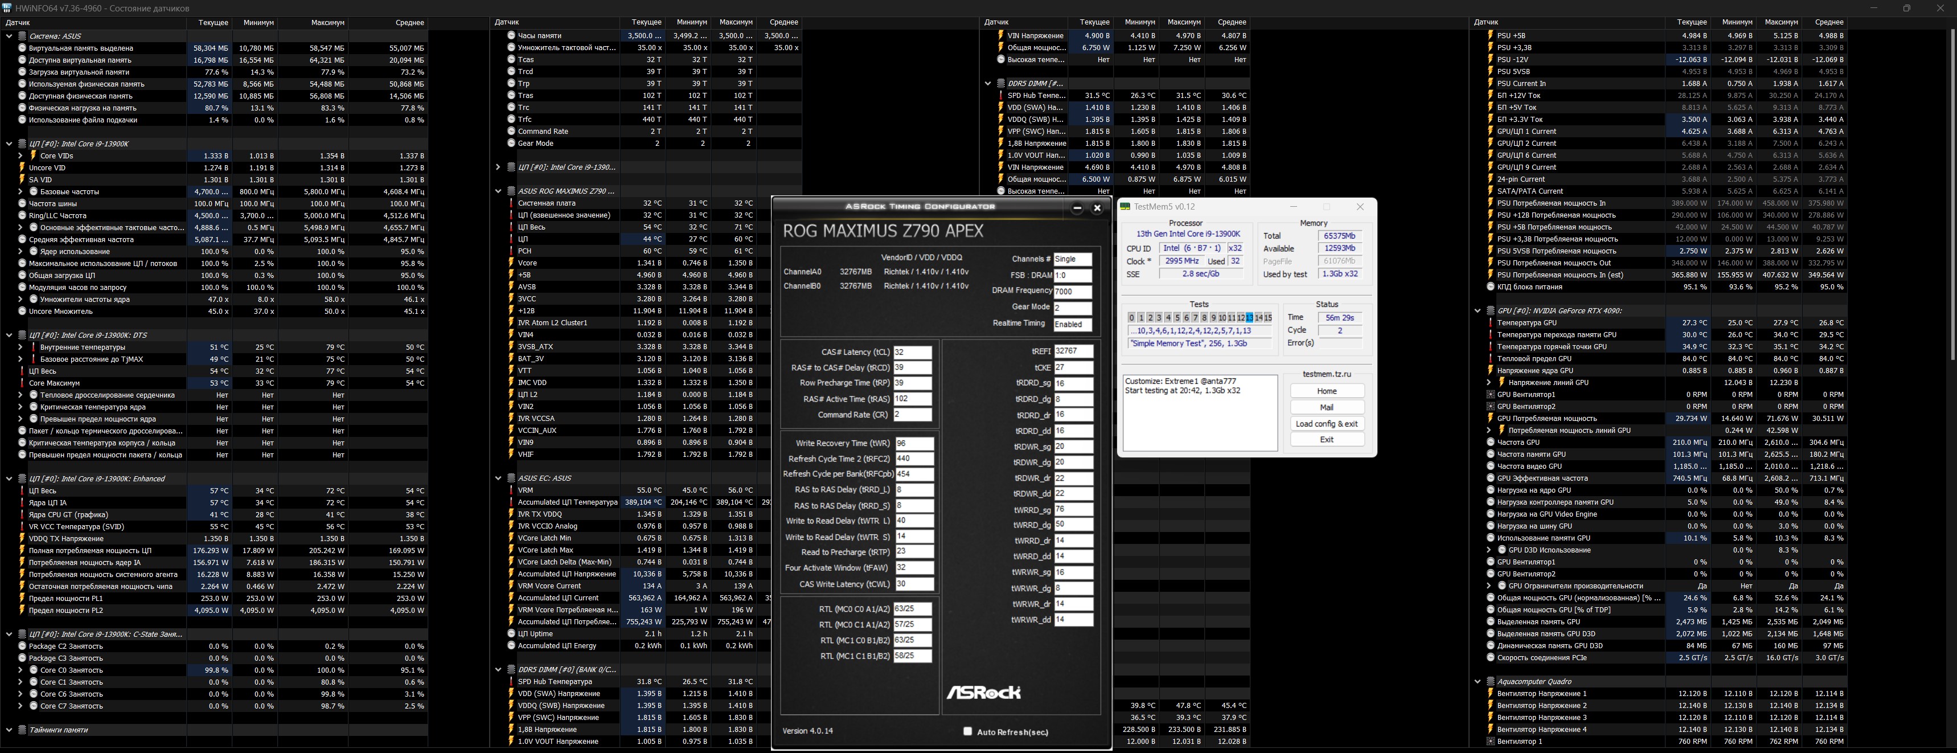The height and width of the screenshot is (753, 1957).
Task: Click GPU chip icon for NVIDIA RTX 4090
Action: point(1491,311)
